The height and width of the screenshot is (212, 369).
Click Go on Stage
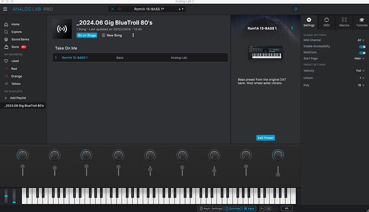87,35
